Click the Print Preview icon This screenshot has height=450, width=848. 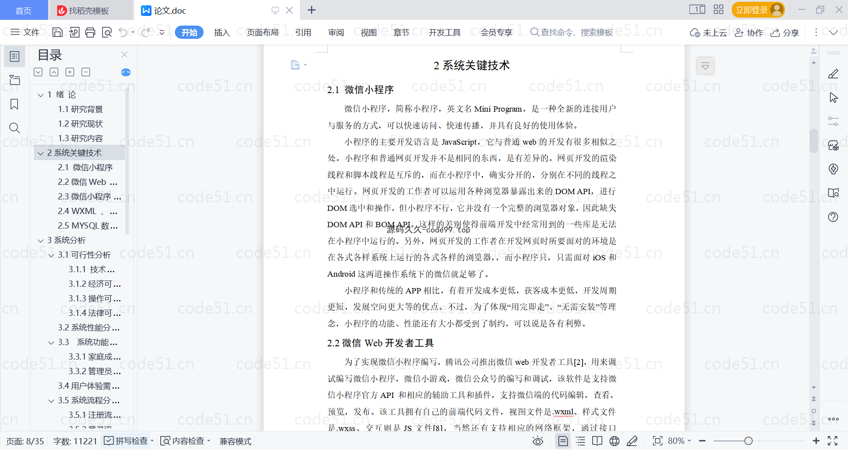[x=106, y=32]
